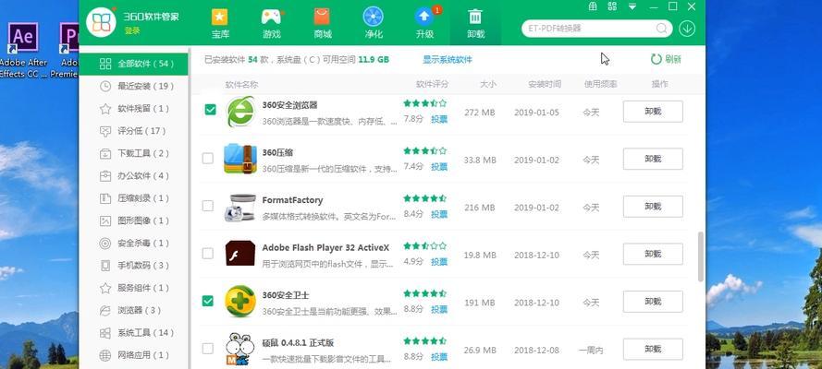
Task: Click the FormatFactory app icon
Action: pos(240,208)
